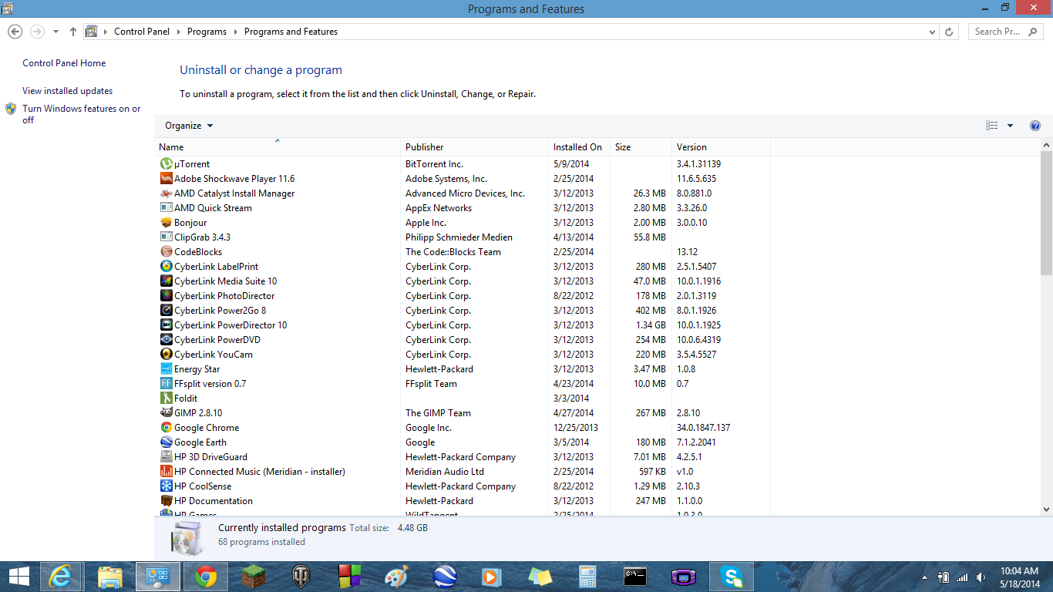The height and width of the screenshot is (592, 1053).
Task: Select the µTorrent program icon
Action: tap(166, 163)
